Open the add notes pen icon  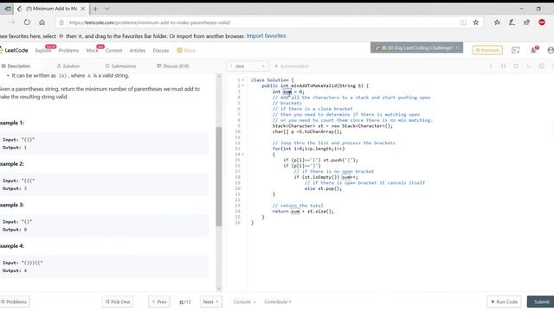[x=512, y=22]
